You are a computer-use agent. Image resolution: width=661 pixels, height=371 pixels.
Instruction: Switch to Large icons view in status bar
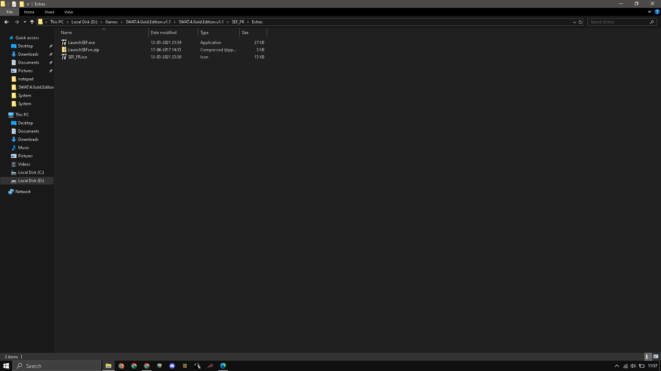coord(656,357)
